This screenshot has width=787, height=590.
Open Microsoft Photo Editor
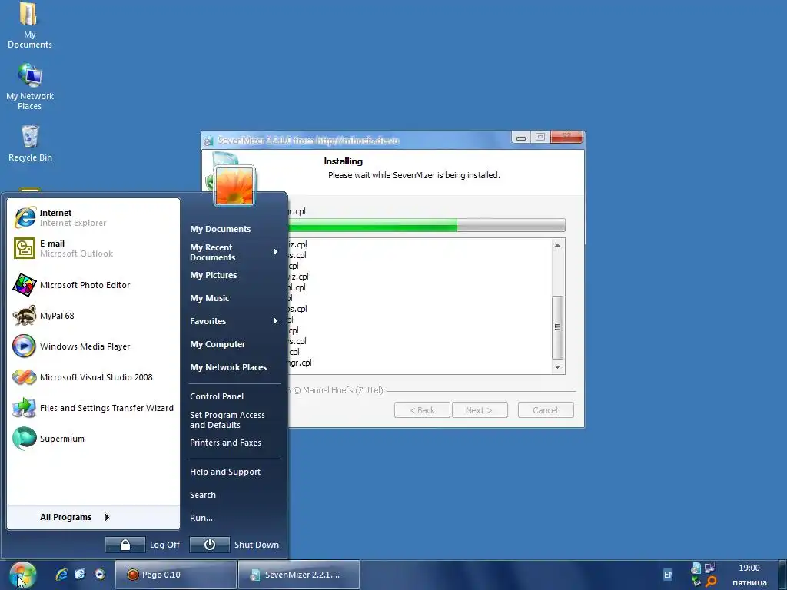click(x=94, y=285)
